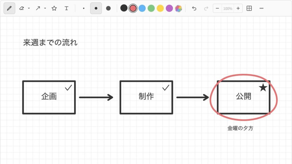Undo the last action
The height and width of the screenshot is (164, 292).
click(194, 8)
